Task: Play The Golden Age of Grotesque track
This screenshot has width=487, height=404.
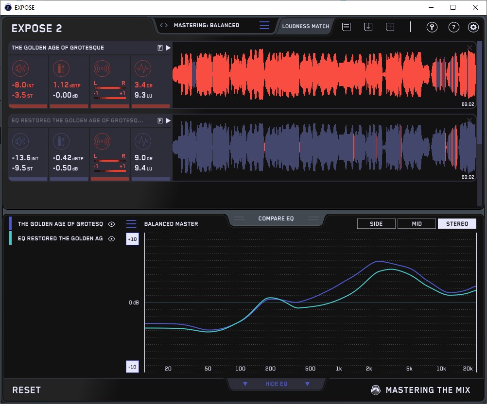Action: 168,48
